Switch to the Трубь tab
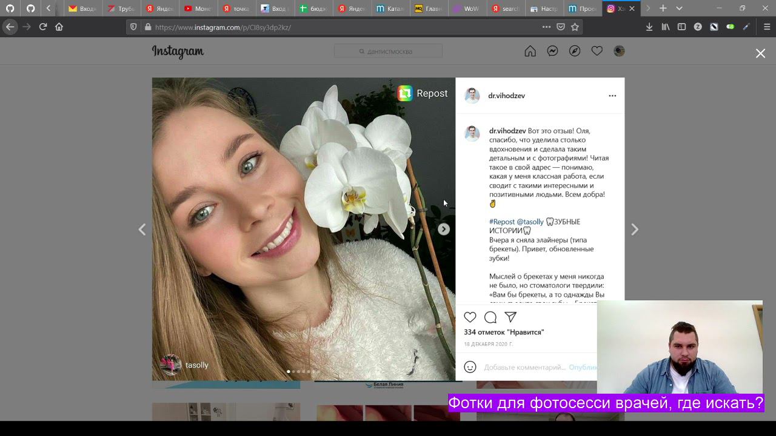This screenshot has width=776, height=436. (120, 8)
